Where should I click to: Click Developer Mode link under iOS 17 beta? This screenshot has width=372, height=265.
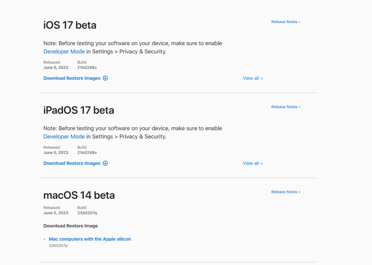64,51
